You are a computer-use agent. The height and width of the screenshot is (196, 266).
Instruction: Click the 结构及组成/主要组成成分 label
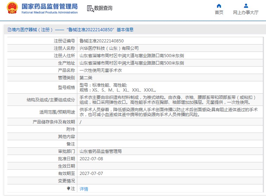[x=51, y=100]
